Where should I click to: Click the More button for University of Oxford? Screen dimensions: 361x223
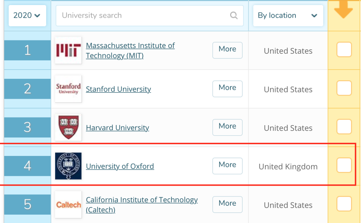pyautogui.click(x=227, y=166)
